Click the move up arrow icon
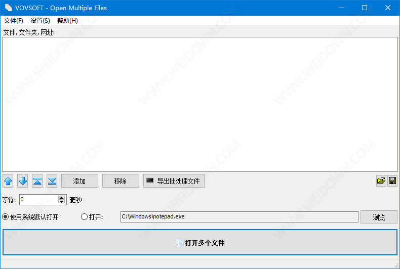Screen dimensions: 400x269 (x=8, y=181)
